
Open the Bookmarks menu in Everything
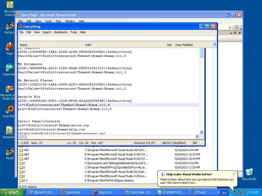61,32
